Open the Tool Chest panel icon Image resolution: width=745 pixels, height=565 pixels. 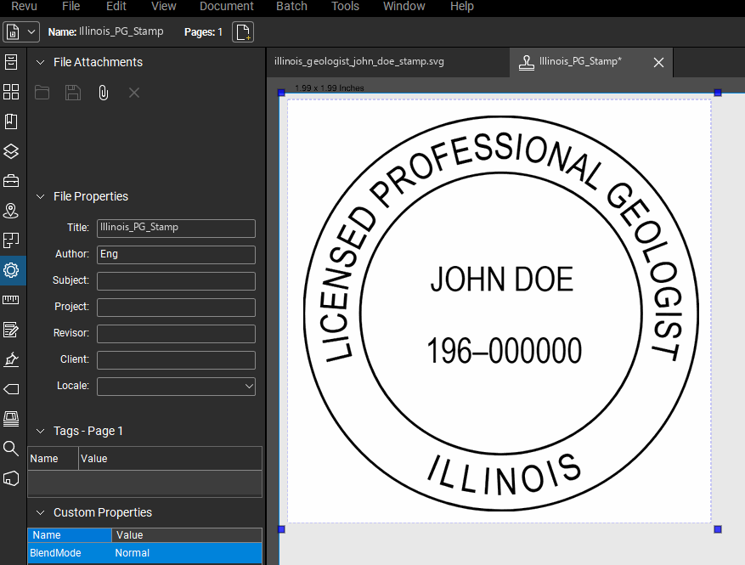pos(11,181)
